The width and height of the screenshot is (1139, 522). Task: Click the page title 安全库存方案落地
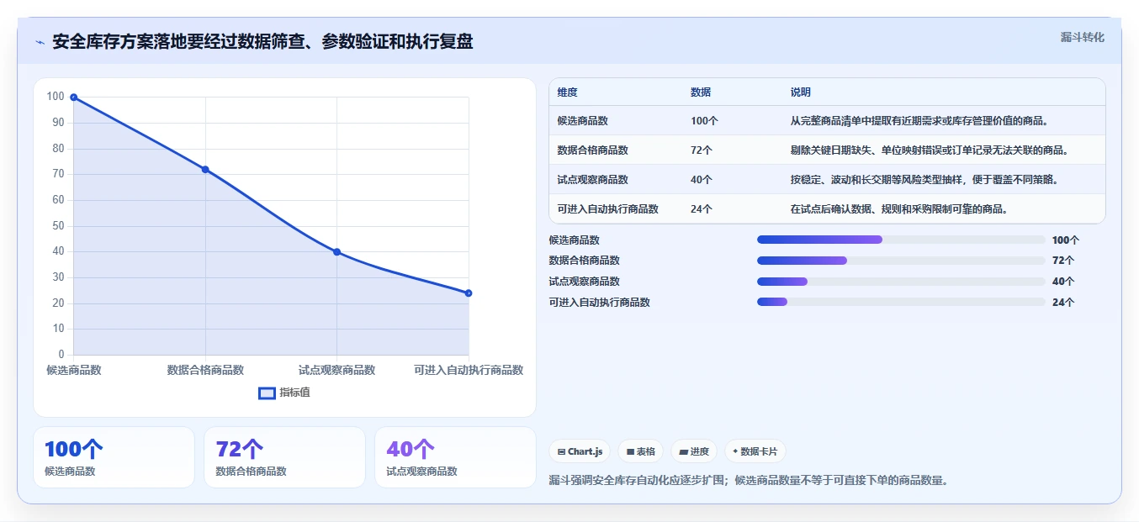point(262,42)
